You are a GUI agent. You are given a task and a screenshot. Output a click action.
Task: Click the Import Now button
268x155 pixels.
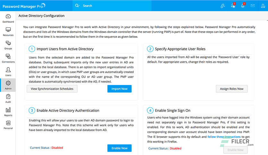point(120,89)
